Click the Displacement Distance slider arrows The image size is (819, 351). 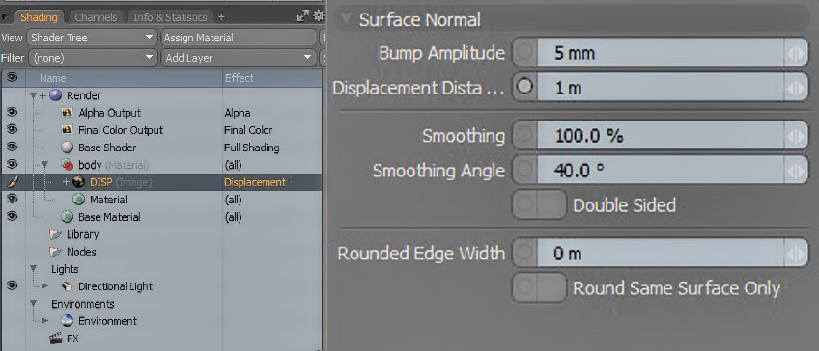point(796,88)
